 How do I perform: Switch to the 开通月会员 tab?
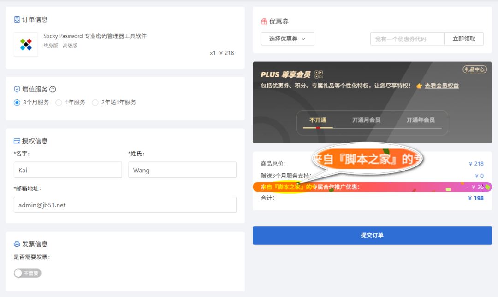coord(366,120)
